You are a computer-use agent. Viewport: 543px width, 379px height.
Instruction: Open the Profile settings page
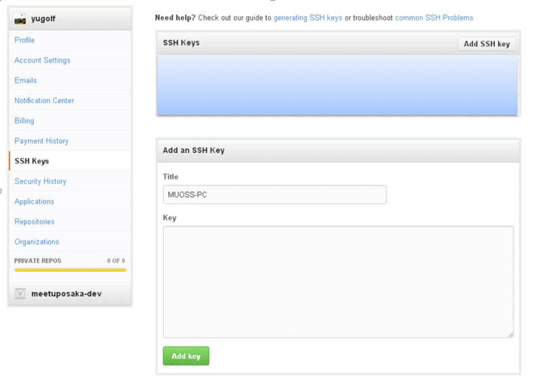click(x=24, y=40)
